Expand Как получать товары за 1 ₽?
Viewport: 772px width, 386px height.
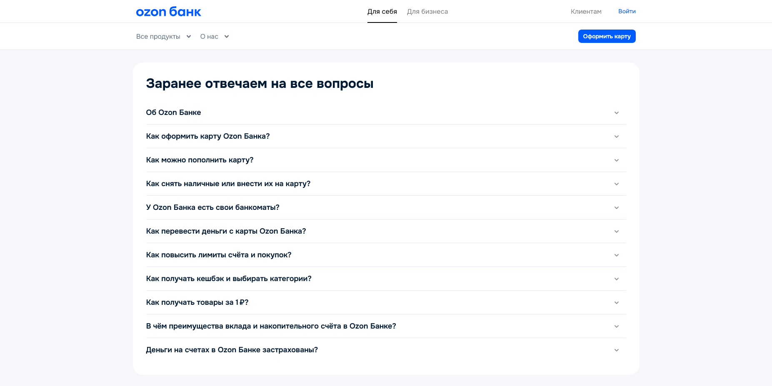click(386, 302)
